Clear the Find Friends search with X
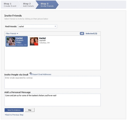 pos(55,26)
